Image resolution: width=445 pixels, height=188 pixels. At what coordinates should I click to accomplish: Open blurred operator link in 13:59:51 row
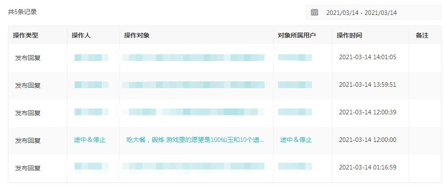point(91,85)
